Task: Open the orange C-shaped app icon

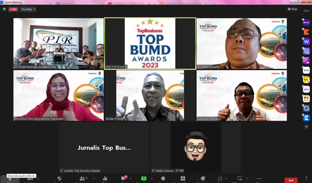Action: [306, 32]
